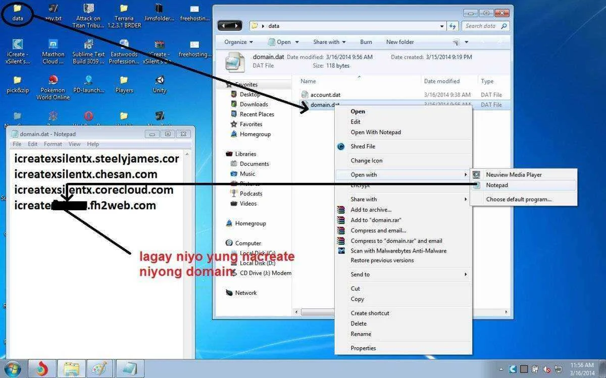Select Open With Notepad context entry

403,132
